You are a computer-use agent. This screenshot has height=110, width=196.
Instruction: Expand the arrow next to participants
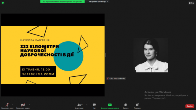pyautogui.click(x=87, y=105)
